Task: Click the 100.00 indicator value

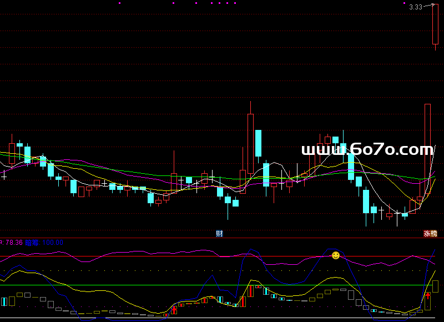Action: coord(53,243)
